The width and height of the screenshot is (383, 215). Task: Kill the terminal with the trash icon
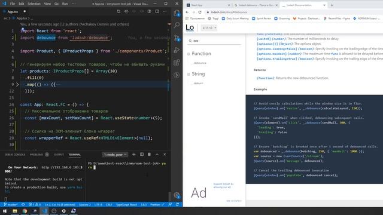coord(149,154)
